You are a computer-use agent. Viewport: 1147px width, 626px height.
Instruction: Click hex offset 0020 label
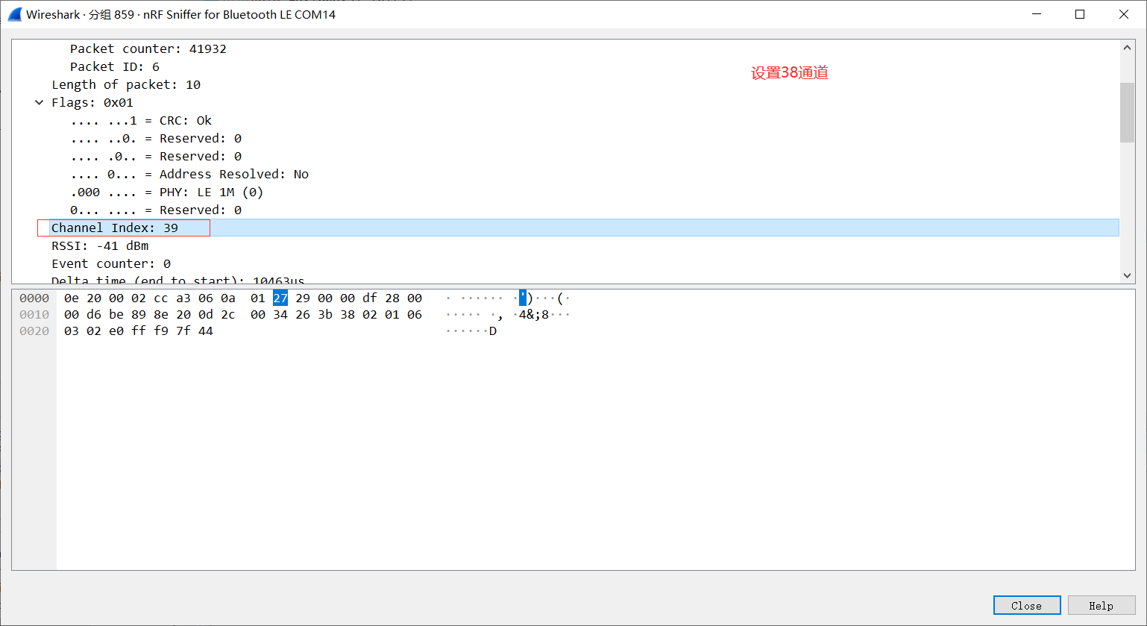click(34, 331)
